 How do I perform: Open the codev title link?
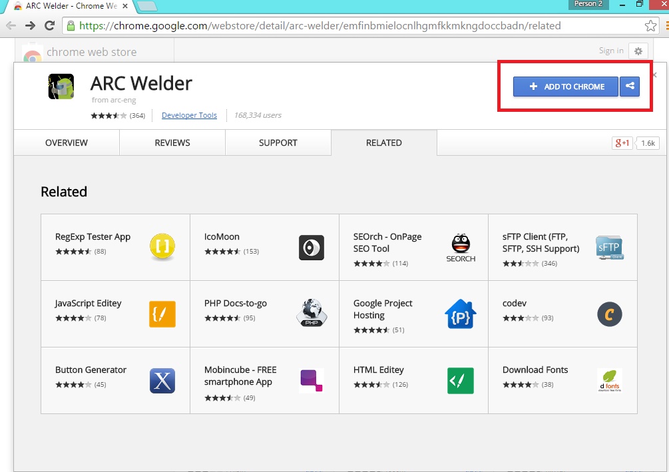pos(514,304)
